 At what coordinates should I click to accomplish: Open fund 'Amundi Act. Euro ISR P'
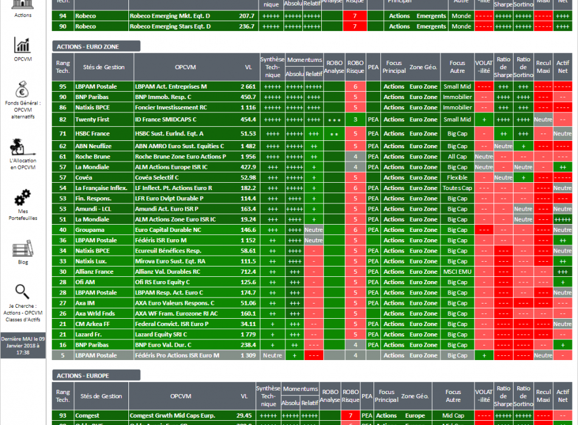[x=167, y=209]
